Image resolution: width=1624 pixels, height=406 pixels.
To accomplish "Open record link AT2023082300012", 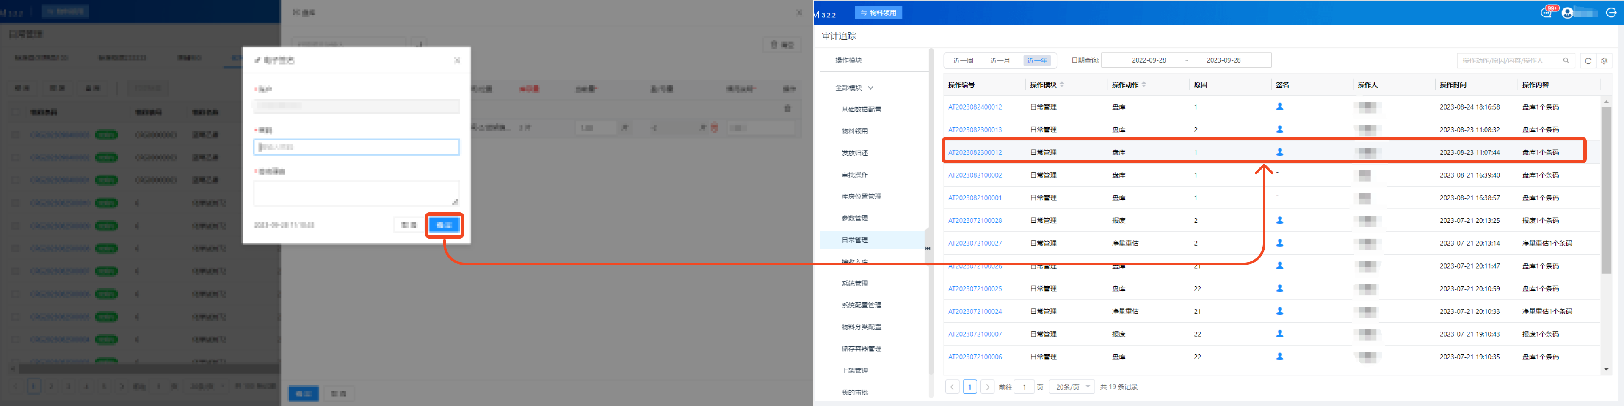I will 975,152.
